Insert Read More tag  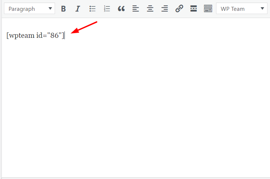(x=194, y=9)
